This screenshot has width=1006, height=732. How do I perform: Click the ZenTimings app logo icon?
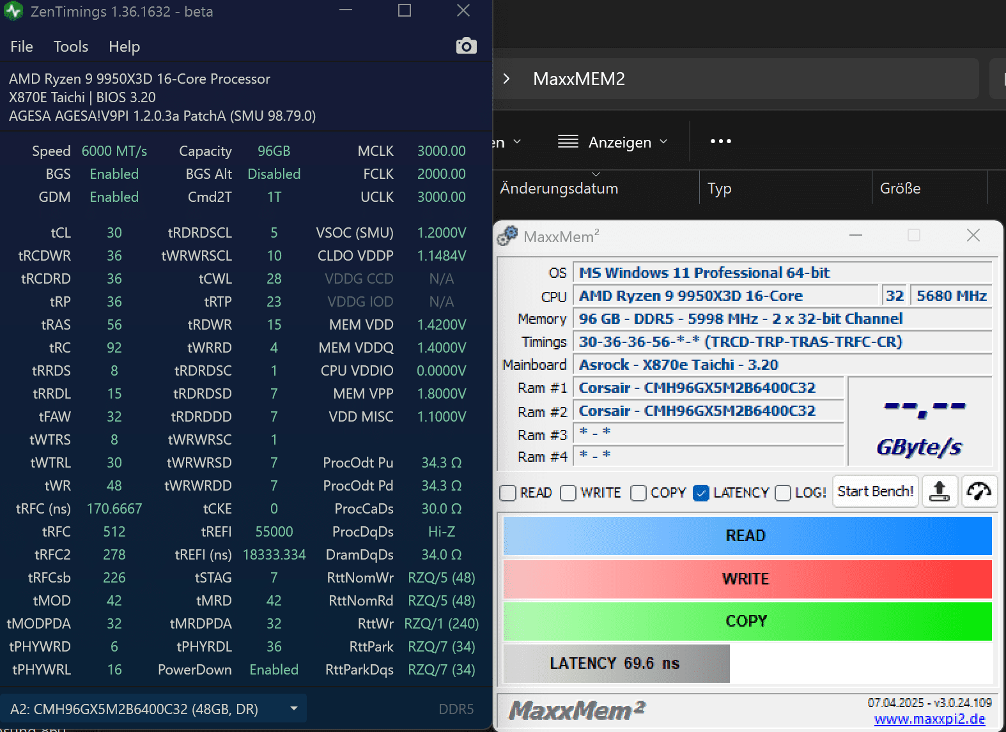pos(13,11)
